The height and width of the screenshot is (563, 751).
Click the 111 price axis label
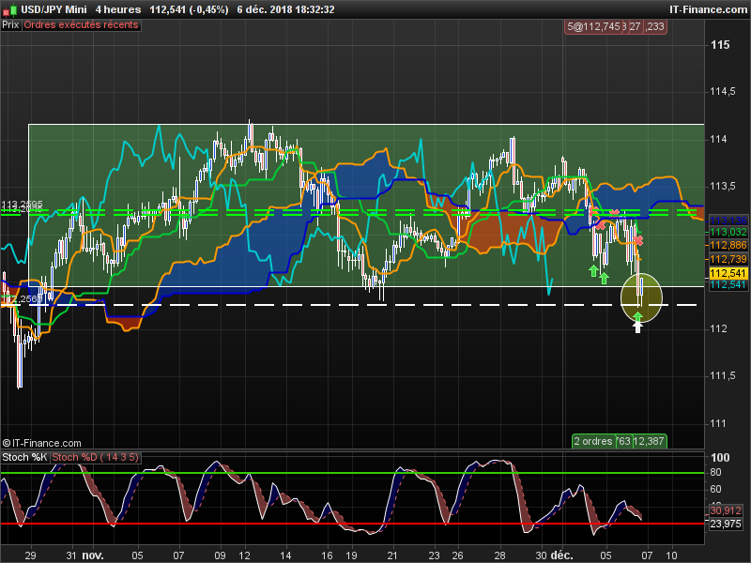pyautogui.click(x=718, y=424)
